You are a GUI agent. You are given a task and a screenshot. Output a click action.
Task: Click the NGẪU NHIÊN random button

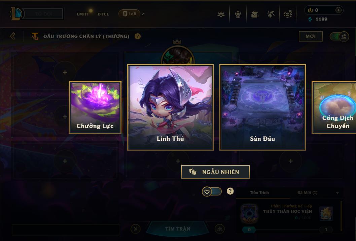point(215,172)
